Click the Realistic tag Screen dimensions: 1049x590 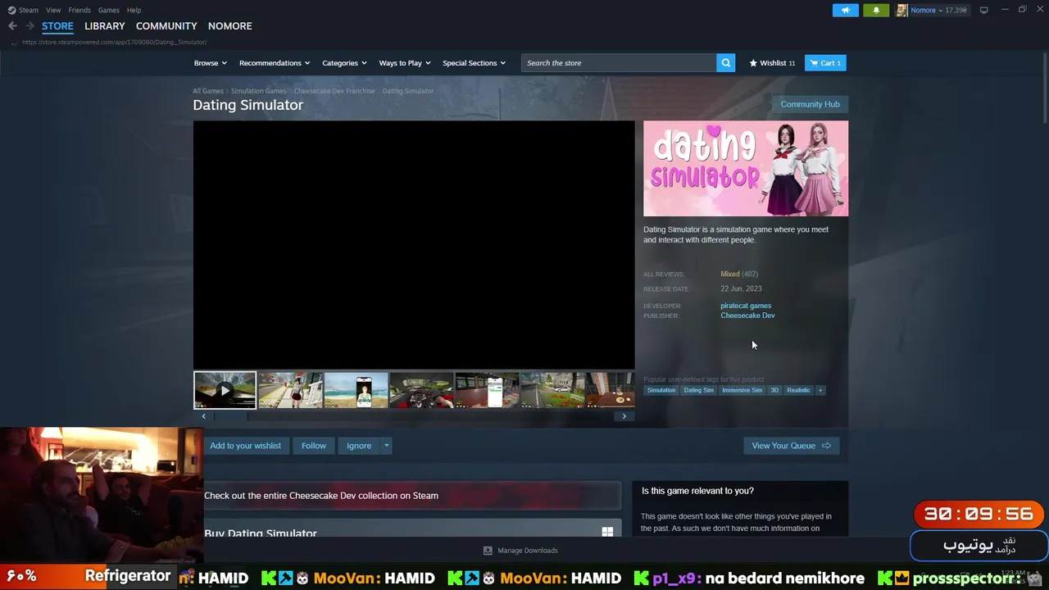pos(798,390)
